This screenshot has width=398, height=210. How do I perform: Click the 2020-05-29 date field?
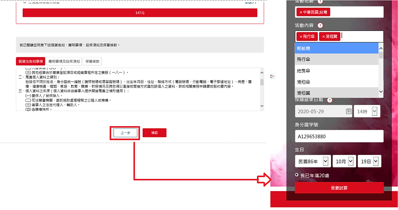[x=323, y=111]
